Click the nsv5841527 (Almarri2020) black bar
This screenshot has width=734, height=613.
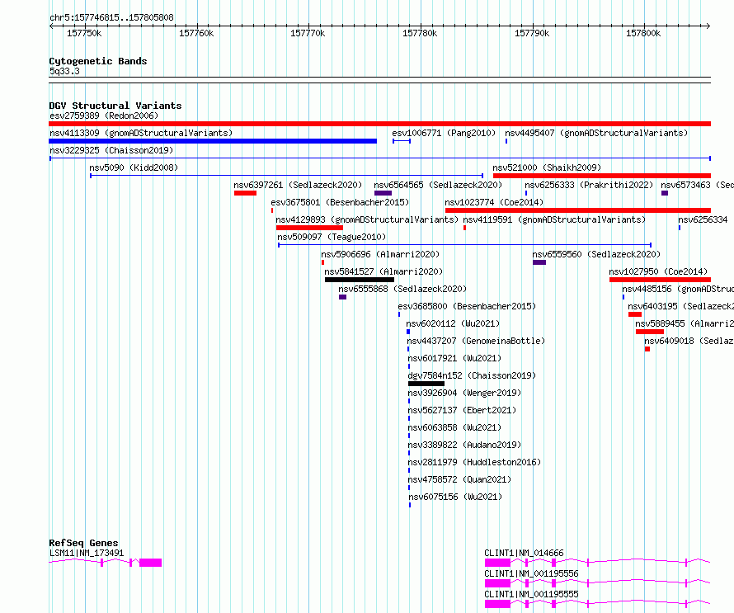click(360, 280)
